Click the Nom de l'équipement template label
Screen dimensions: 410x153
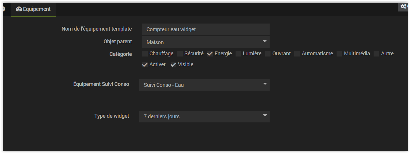[97, 29]
